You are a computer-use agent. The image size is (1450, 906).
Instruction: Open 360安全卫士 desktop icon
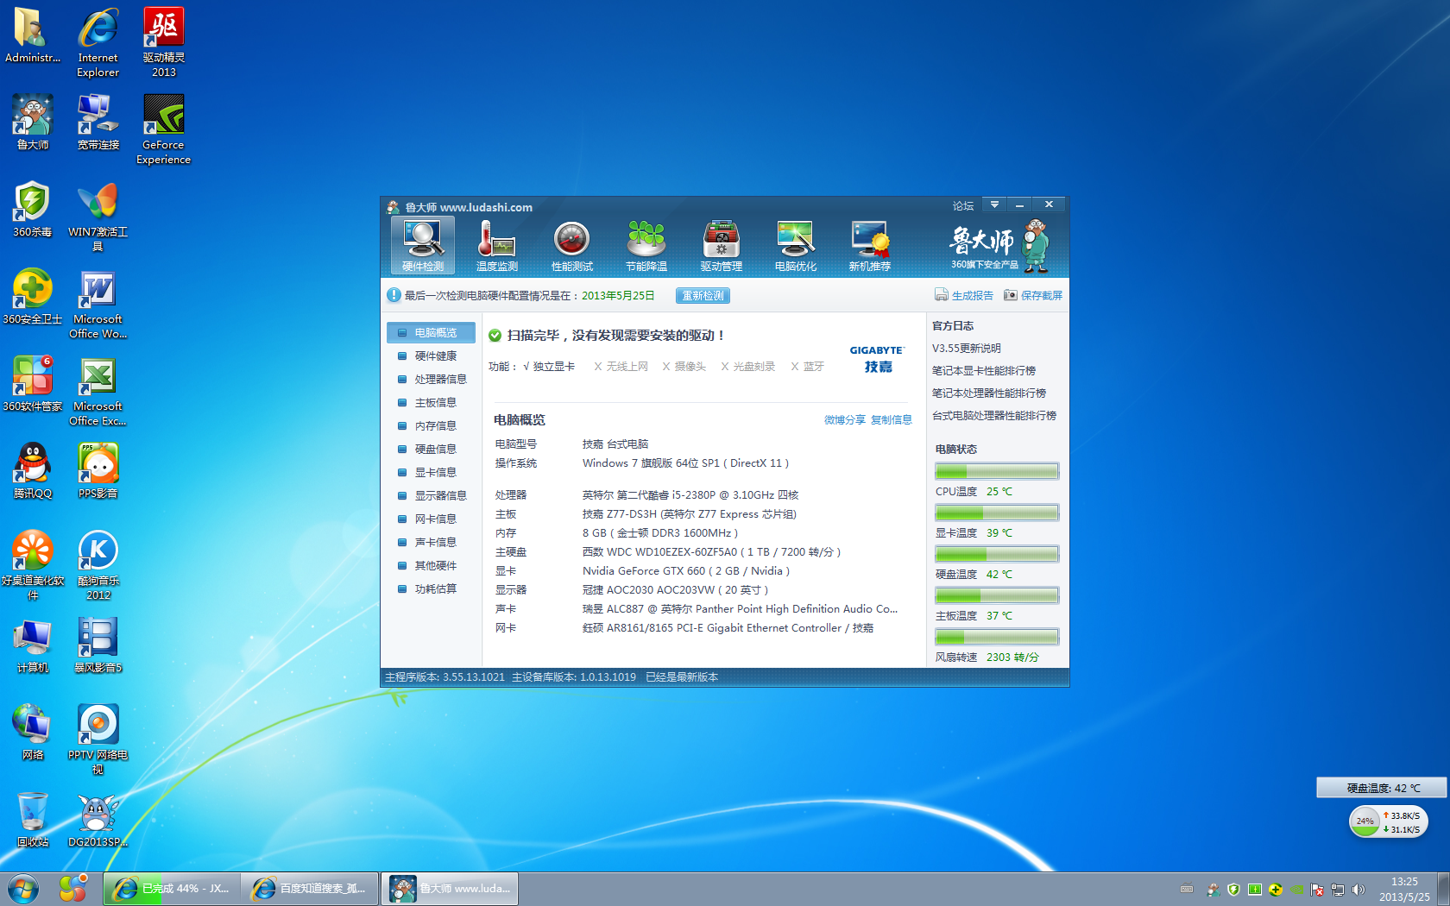(x=33, y=297)
